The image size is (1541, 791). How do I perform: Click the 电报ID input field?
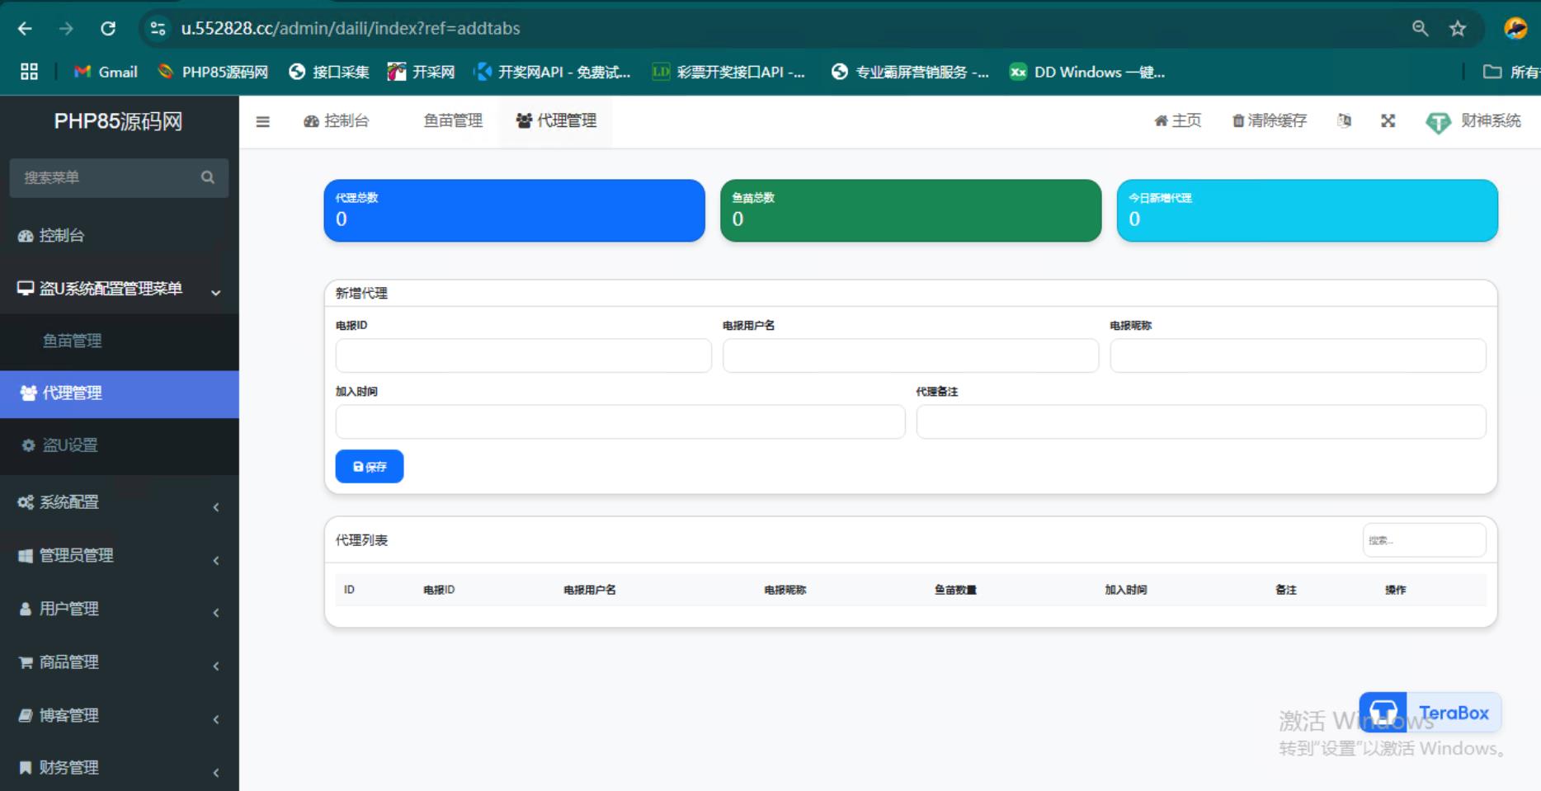click(523, 356)
